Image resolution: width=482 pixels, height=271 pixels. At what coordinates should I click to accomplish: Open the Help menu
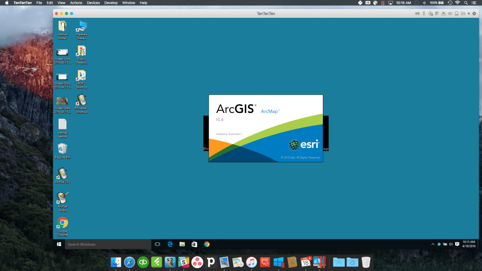pyautogui.click(x=144, y=3)
